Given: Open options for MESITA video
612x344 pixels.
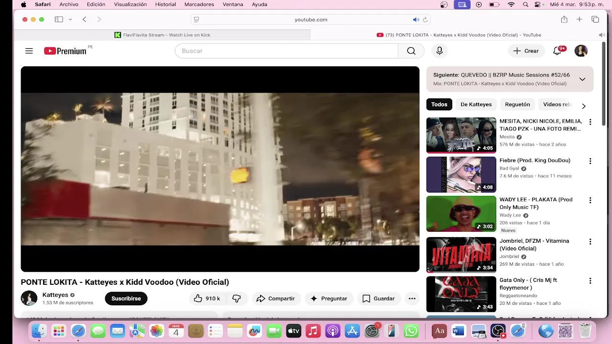Looking at the screenshot, I should pos(590,122).
